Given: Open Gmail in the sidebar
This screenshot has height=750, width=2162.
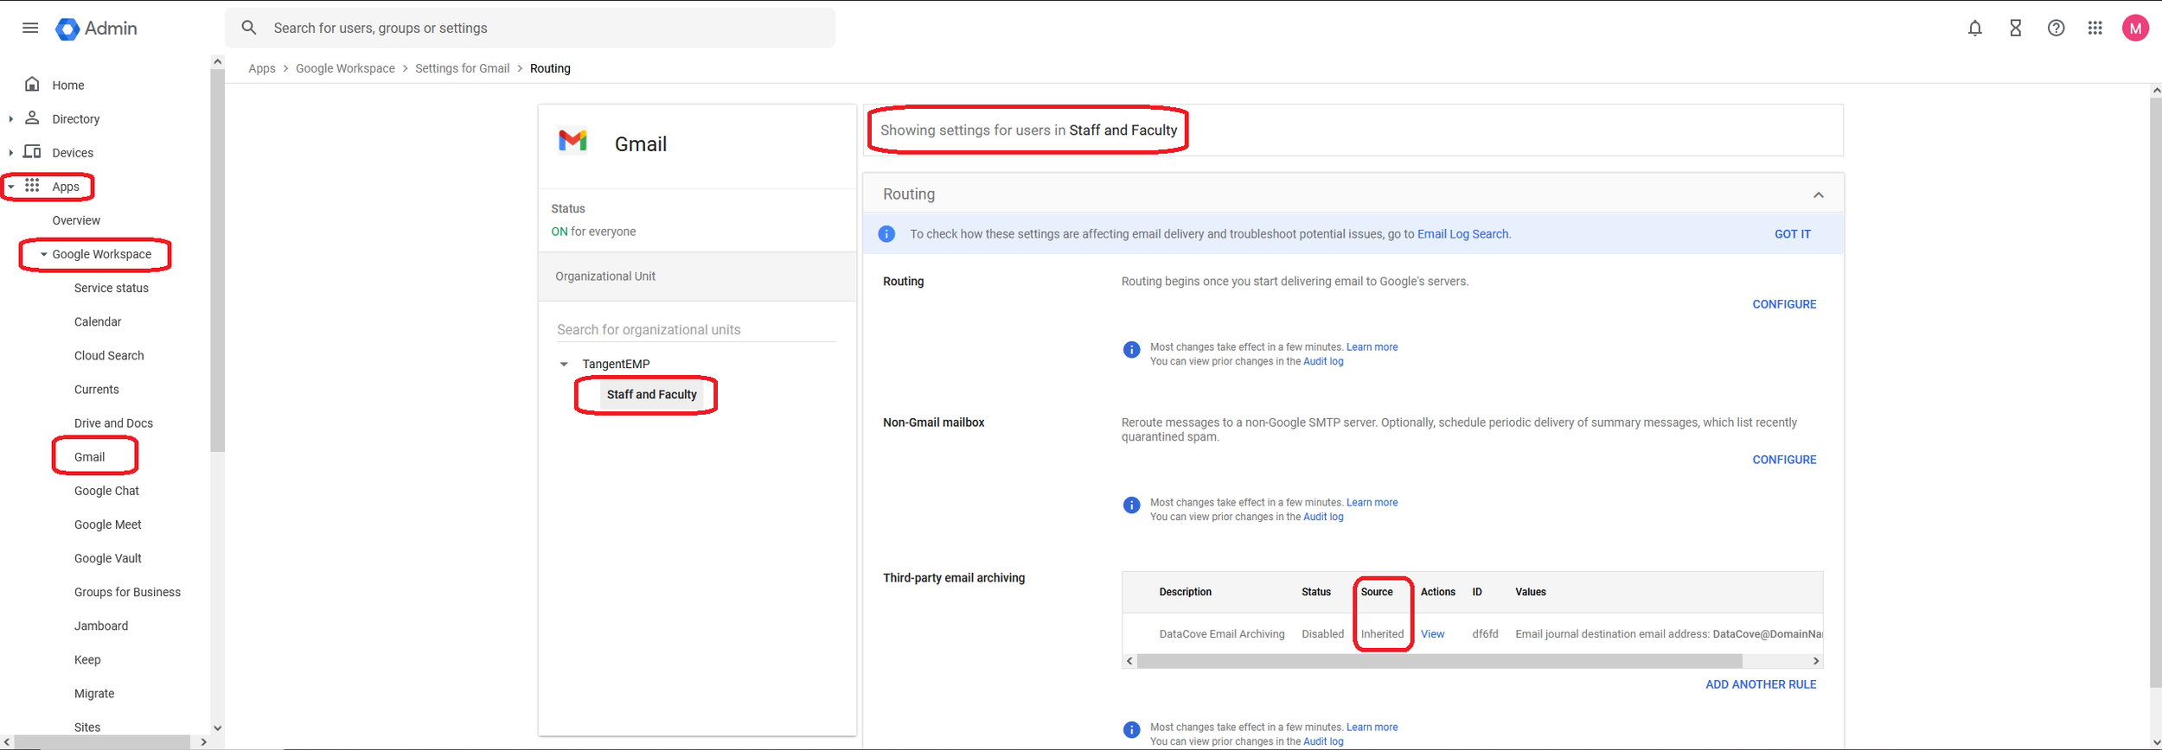Looking at the screenshot, I should (x=89, y=457).
